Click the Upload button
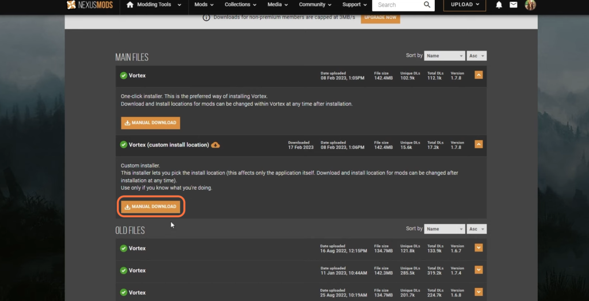 coord(465,5)
